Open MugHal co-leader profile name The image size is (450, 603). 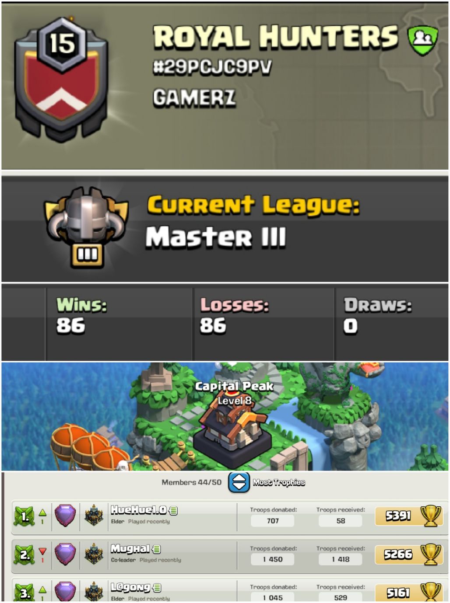(130, 548)
